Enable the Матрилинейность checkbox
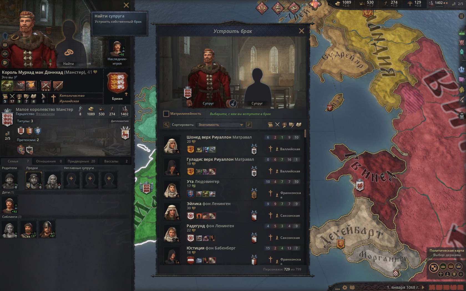 [166, 114]
